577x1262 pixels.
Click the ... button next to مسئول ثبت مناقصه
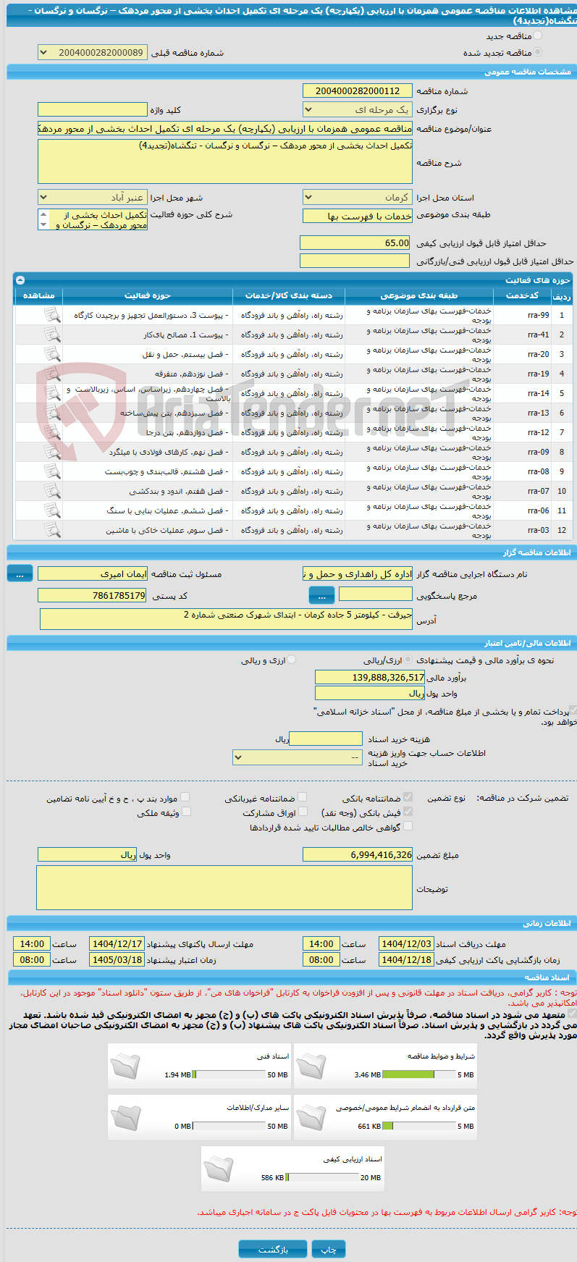20,573
